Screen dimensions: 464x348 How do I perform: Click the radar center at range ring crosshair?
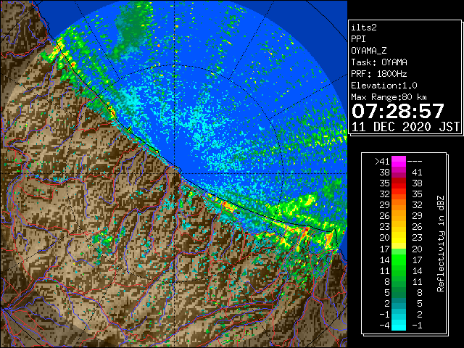tap(174, 174)
